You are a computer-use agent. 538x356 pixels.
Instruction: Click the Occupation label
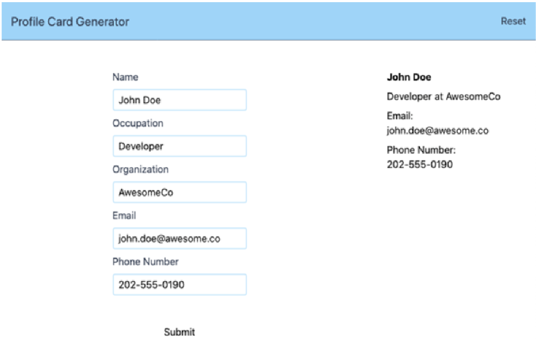(138, 123)
